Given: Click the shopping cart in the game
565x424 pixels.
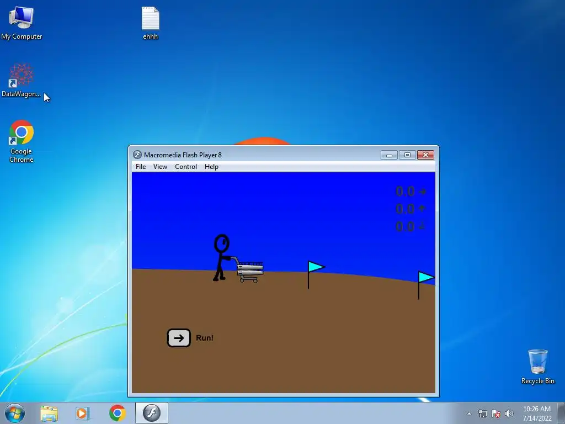Looking at the screenshot, I should point(249,271).
